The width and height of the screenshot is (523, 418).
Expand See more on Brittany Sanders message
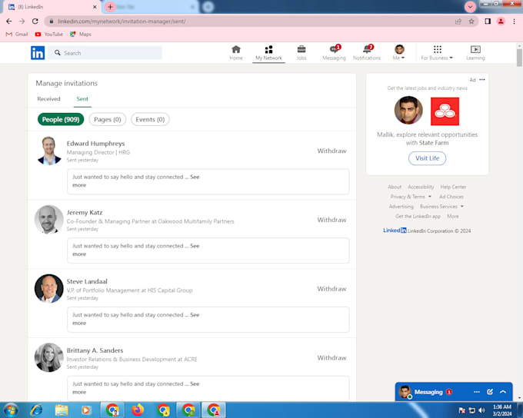click(x=195, y=384)
